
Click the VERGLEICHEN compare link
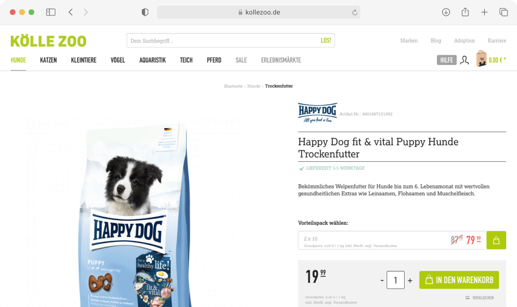click(480, 298)
